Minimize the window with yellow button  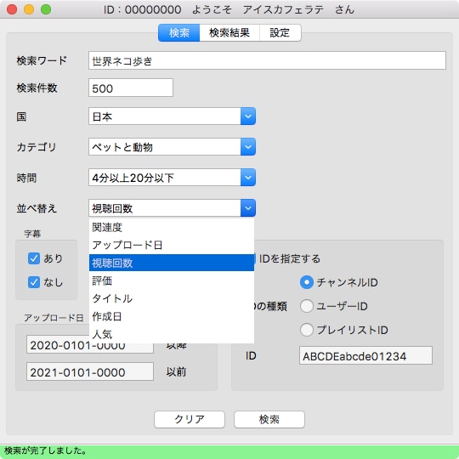[29, 9]
